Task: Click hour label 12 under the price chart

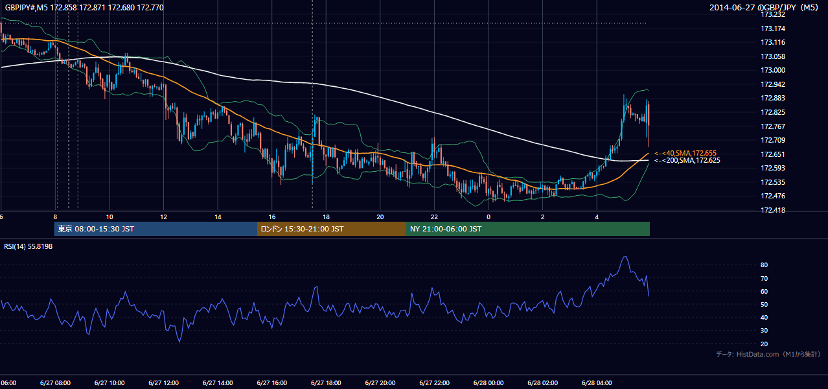Action: click(164, 217)
